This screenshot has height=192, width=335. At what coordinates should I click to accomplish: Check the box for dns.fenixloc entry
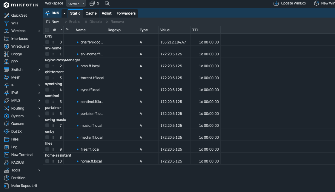47,42
